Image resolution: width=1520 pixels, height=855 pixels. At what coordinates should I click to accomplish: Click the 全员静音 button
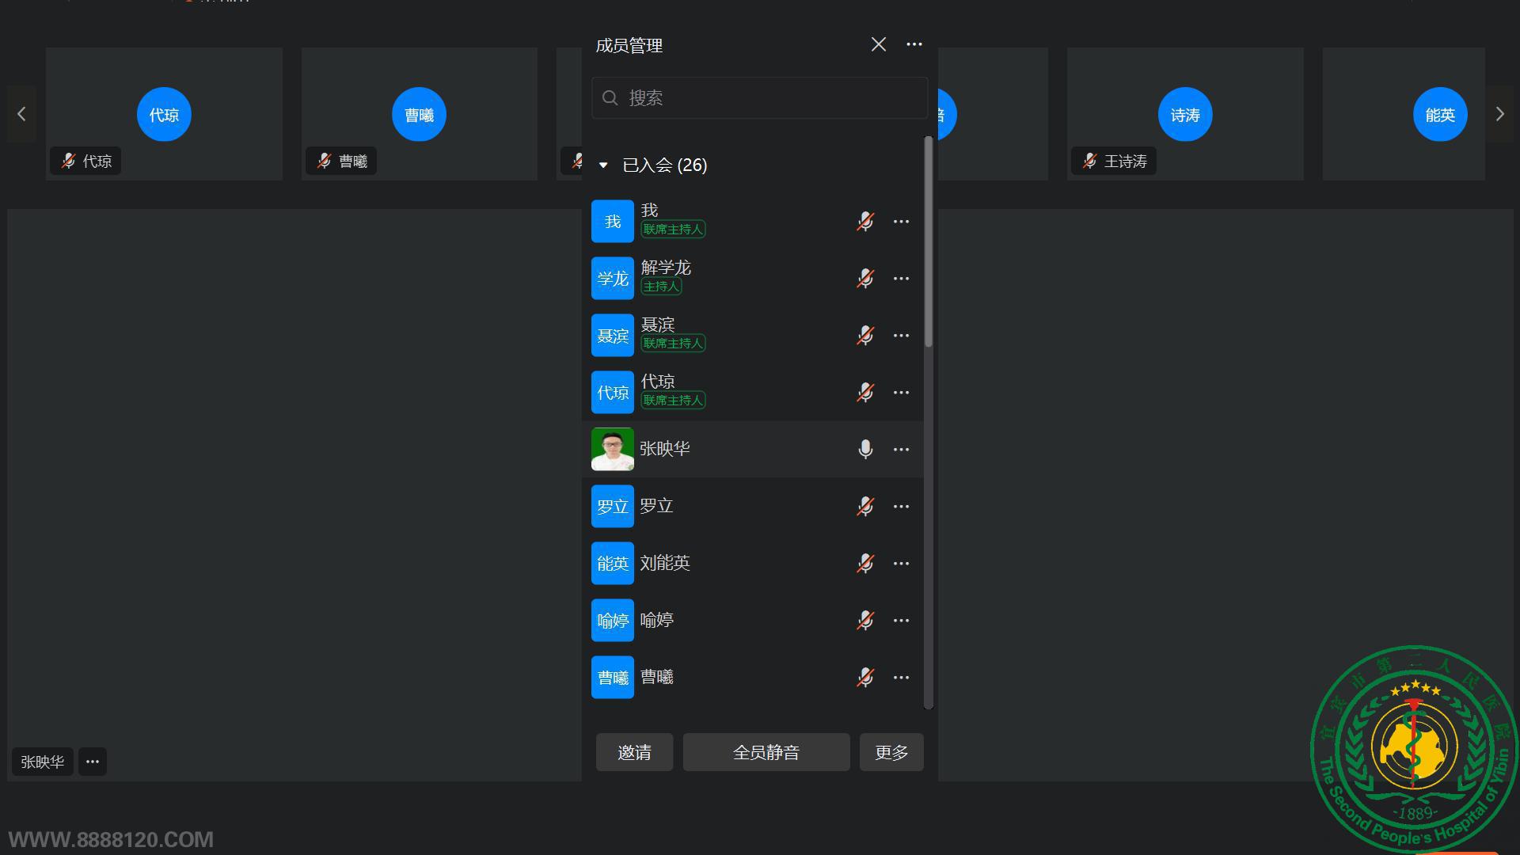pyautogui.click(x=766, y=752)
